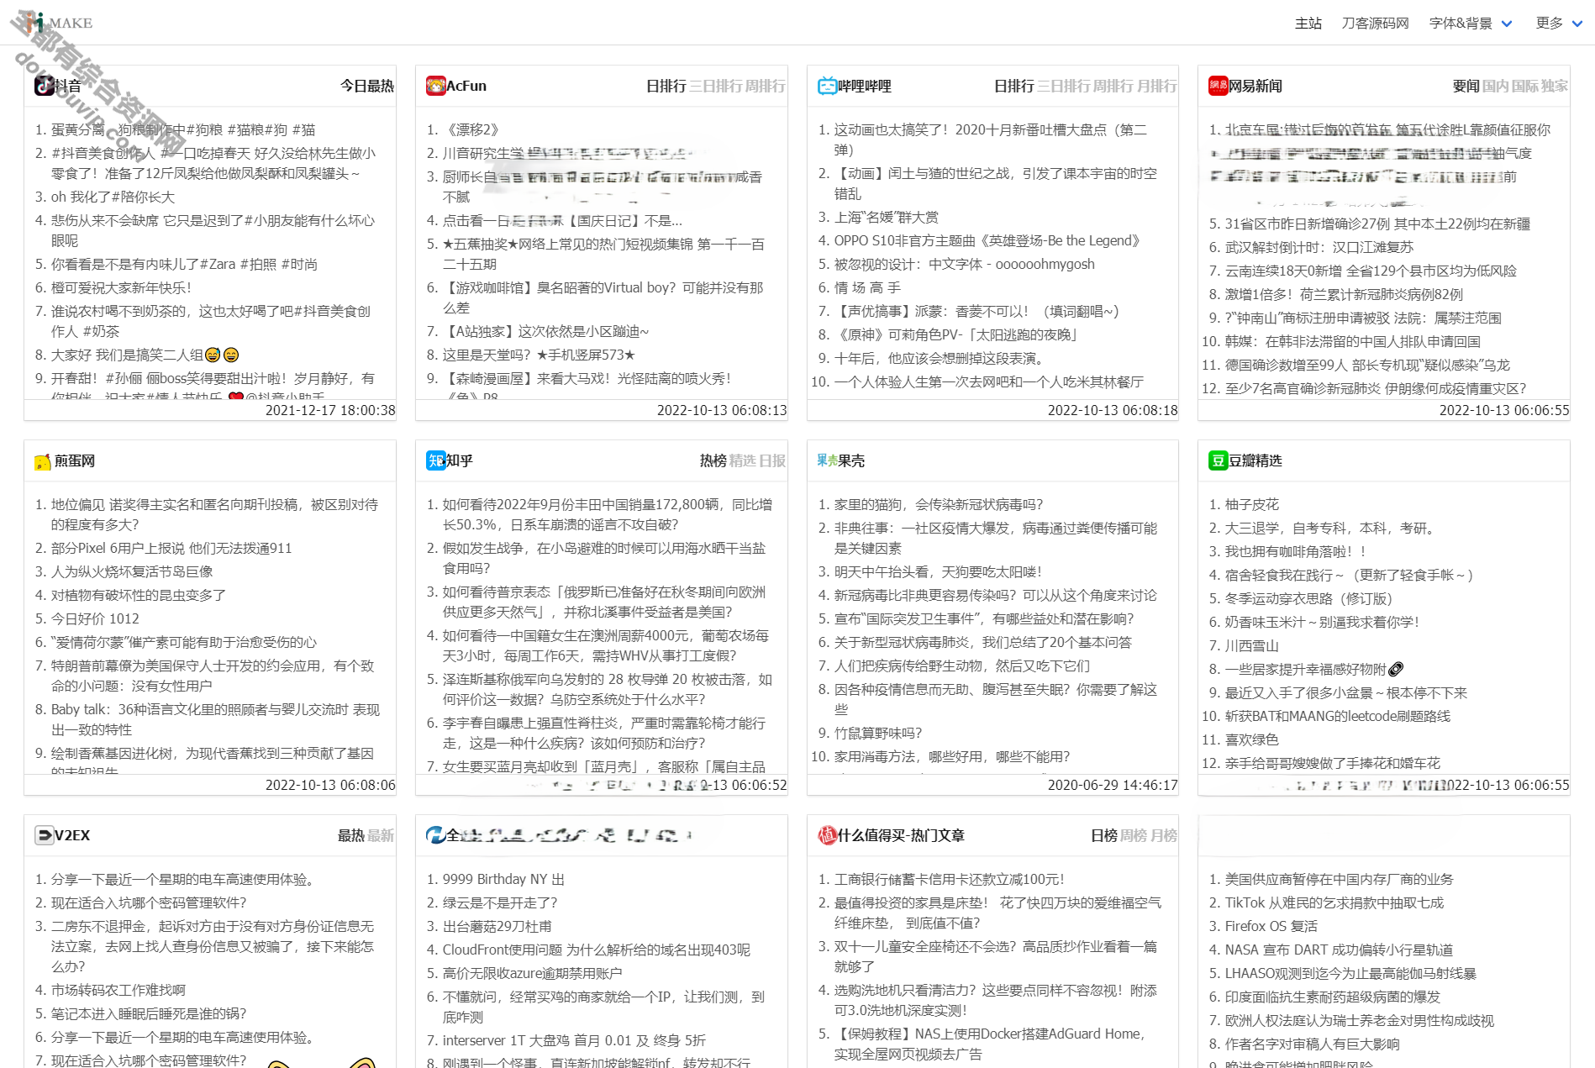Open 什么值得买 item "工商银行储蓄卡信用卡还款立减100元!"
The image size is (1595, 1068).
click(x=950, y=879)
